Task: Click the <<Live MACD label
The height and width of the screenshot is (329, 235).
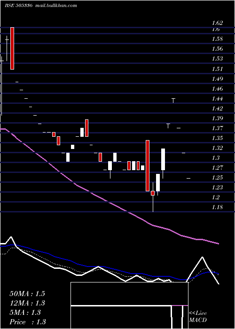Action: coord(198,316)
